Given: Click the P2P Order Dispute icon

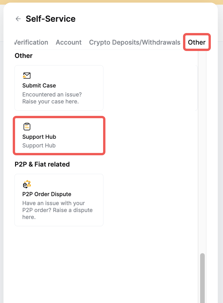Looking at the screenshot, I should coord(27,184).
